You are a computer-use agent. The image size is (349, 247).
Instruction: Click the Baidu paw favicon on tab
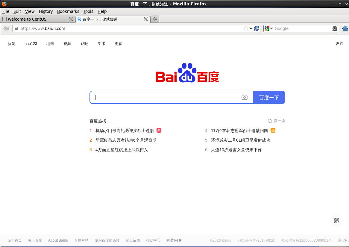point(79,19)
